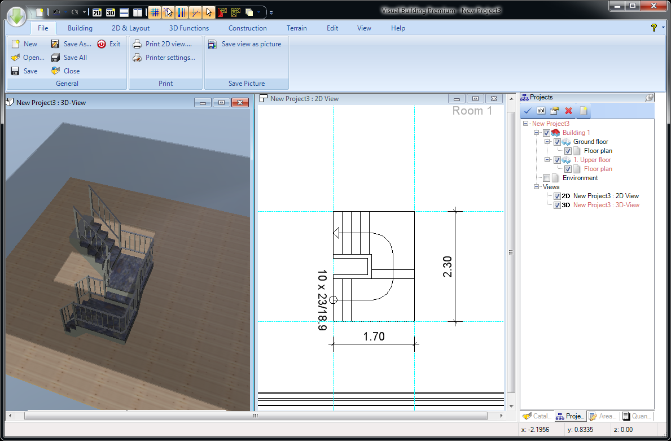Screen dimensions: 671x441
Task: Click the rename 'abl' icon in Projects panel
Action: point(541,111)
